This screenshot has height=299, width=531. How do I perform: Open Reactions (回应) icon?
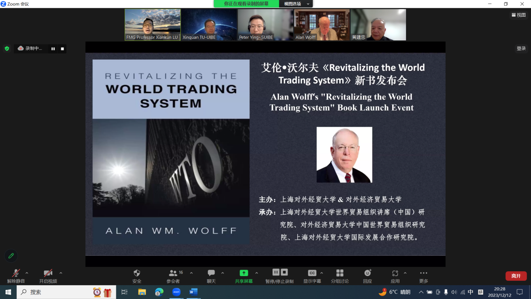pos(368,273)
